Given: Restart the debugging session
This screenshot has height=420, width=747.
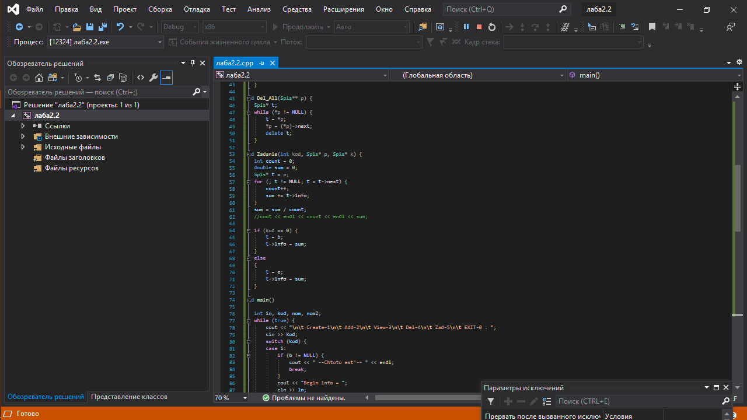Looking at the screenshot, I should pyautogui.click(x=492, y=27).
